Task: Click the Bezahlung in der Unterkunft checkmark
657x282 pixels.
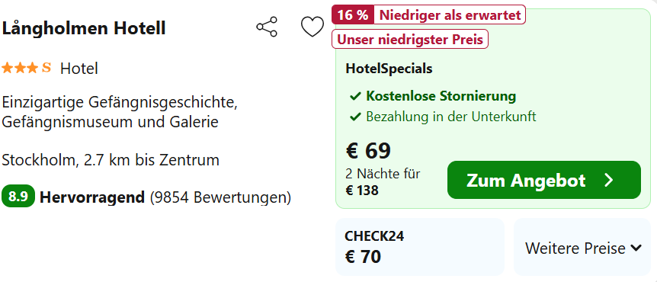Action: pyautogui.click(x=355, y=117)
